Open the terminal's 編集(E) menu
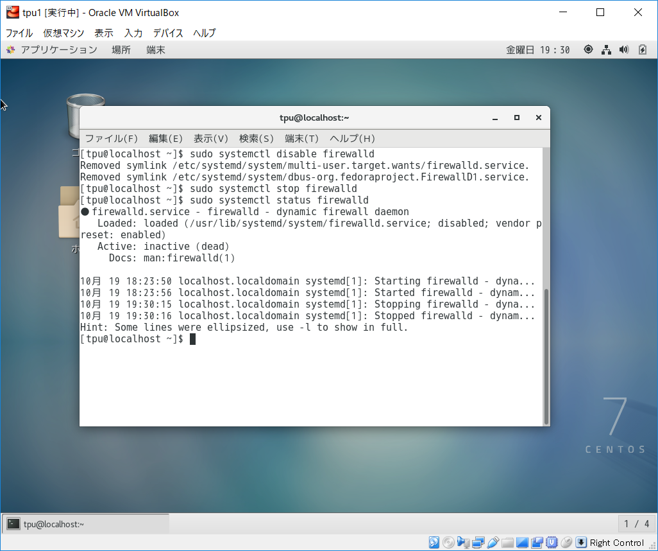 click(x=165, y=138)
